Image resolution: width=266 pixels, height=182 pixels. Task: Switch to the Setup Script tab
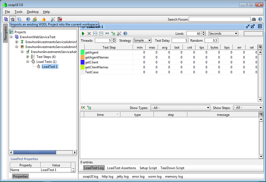coord(148,168)
